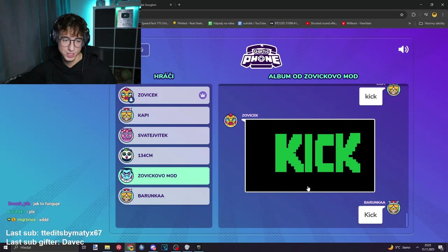Click chat message from koubek5

(x=21, y=212)
